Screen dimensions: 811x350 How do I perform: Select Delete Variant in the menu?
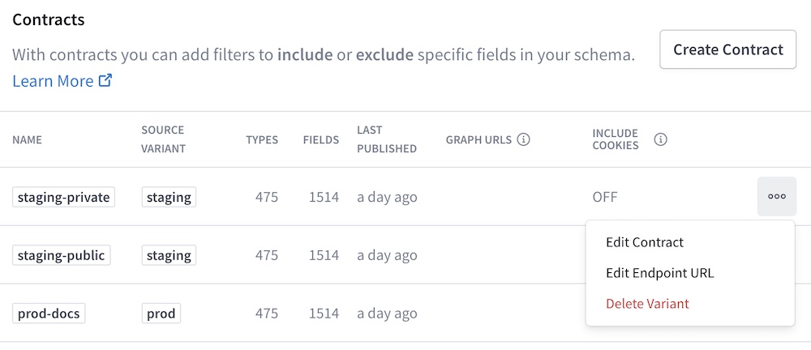click(x=647, y=304)
